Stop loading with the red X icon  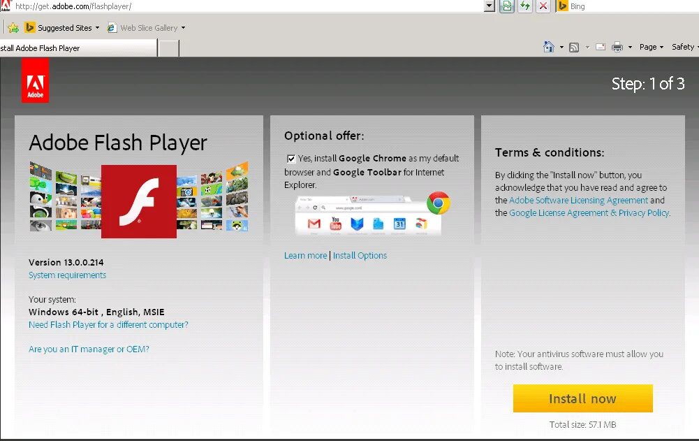[x=543, y=6]
